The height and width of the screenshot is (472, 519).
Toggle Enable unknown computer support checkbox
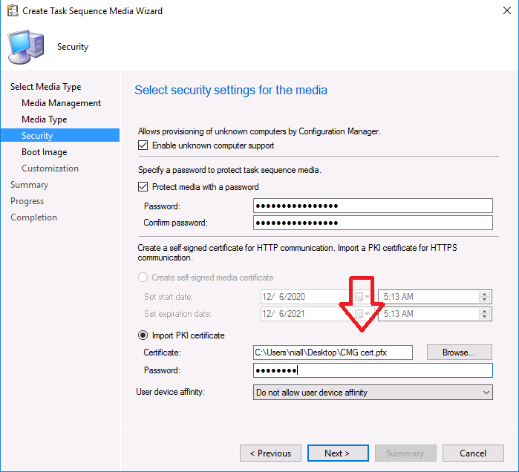[x=143, y=145]
